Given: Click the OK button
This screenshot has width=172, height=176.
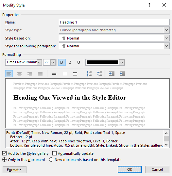Looking at the screenshot, I should (130, 169).
